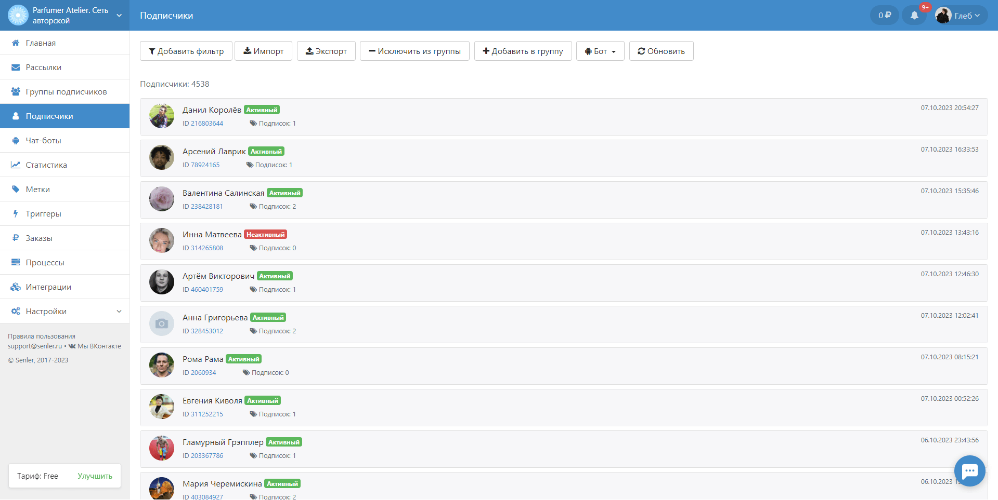
Task: Click the Статистика chart icon
Action: [16, 165]
